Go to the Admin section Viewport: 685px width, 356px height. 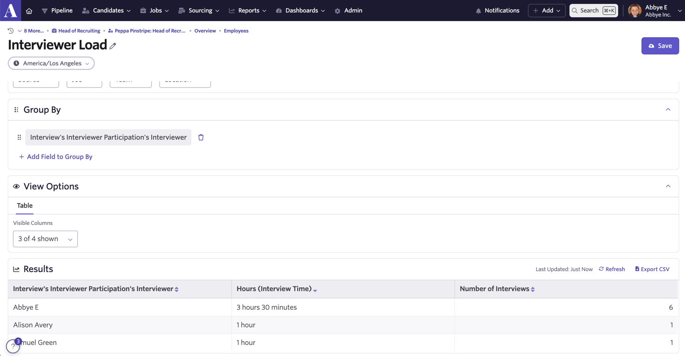click(348, 10)
